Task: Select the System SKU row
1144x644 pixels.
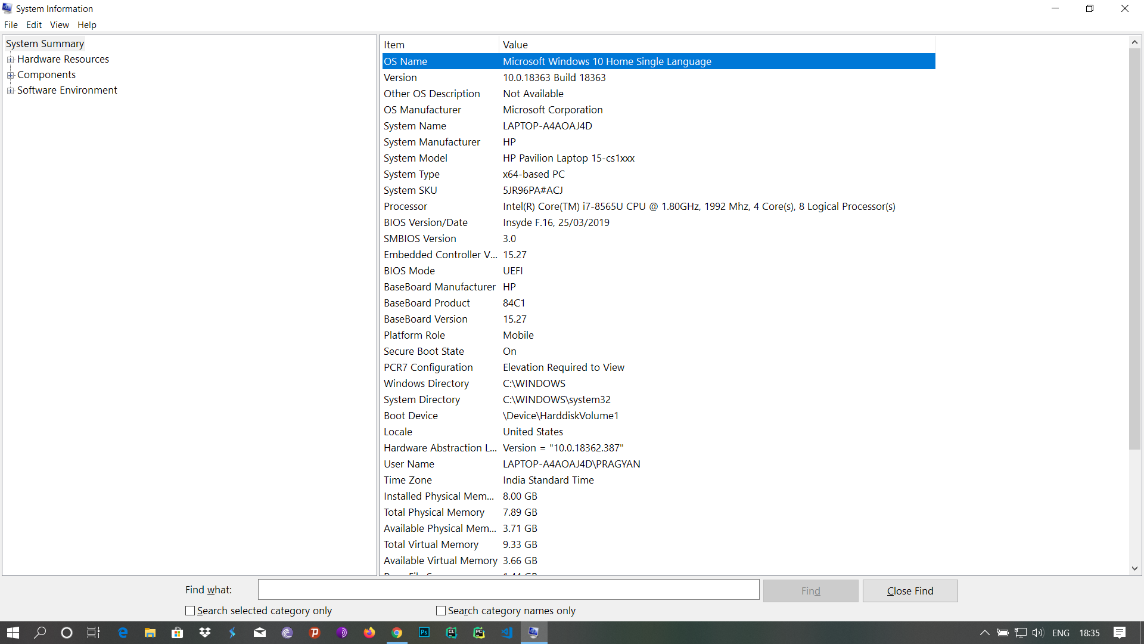Action: coord(658,190)
